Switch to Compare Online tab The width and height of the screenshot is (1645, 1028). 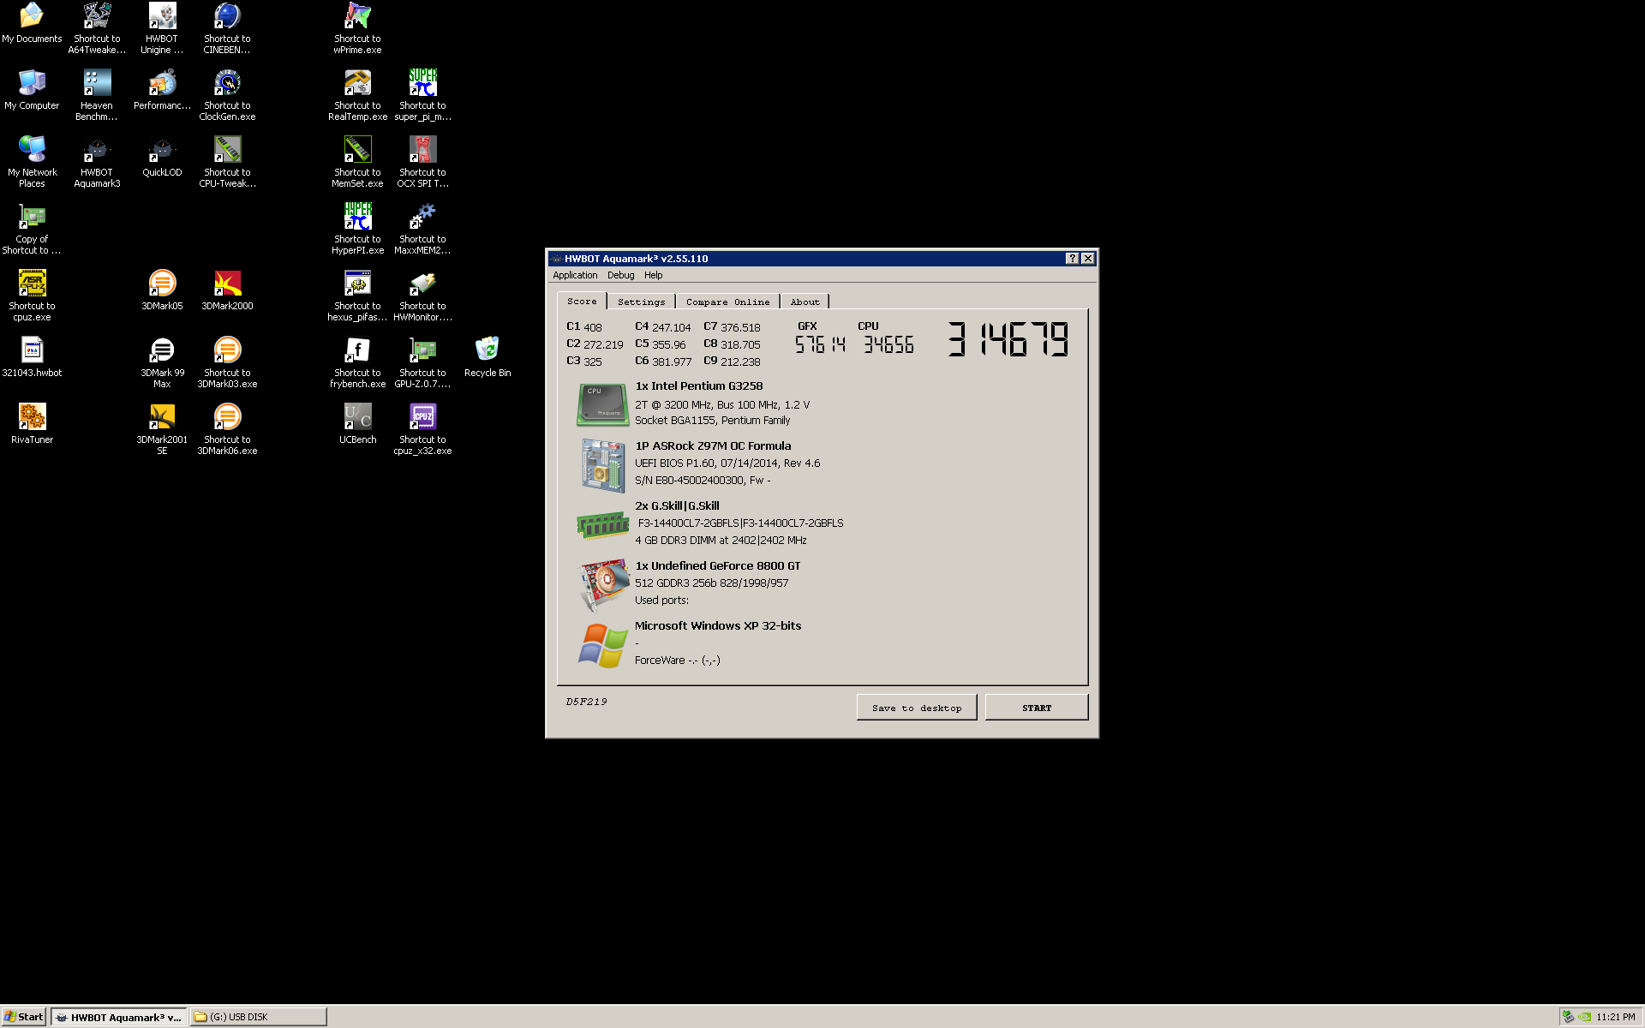coord(727,302)
